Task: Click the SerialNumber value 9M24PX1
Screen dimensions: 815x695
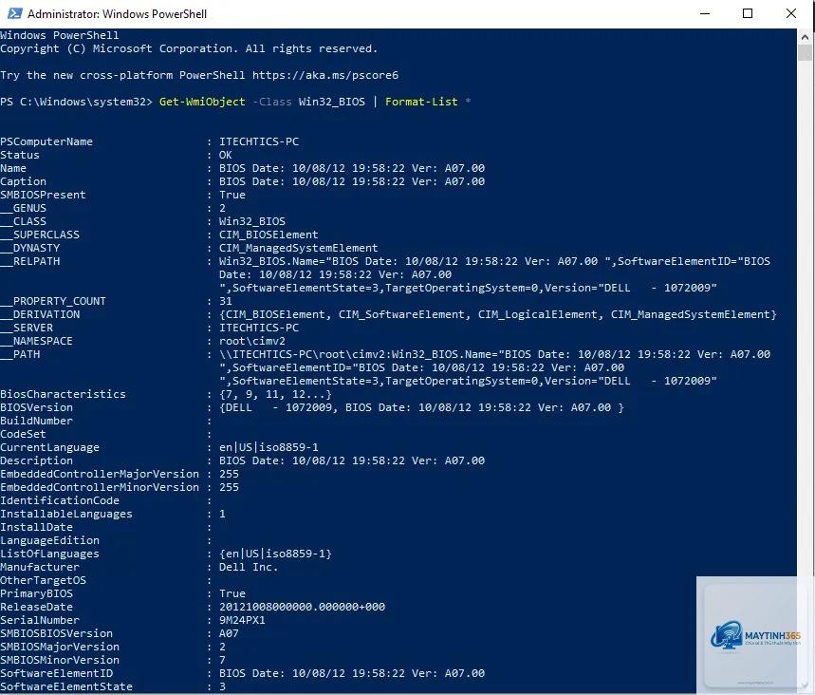Action: 242,620
